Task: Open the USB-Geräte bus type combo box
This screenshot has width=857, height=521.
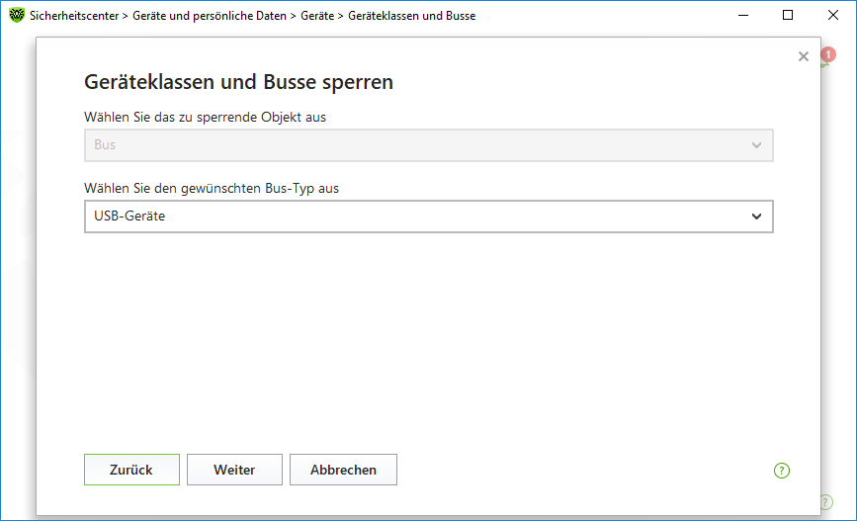Action: point(429,217)
